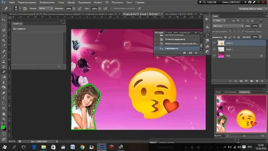Open the Изображение menu
Image resolution: width=268 pixels, height=151 pixels.
click(47, 3)
